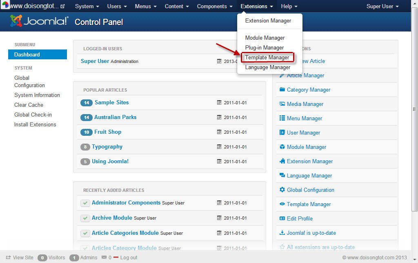
Task: Open the Super User dropdown
Action: pos(382,6)
